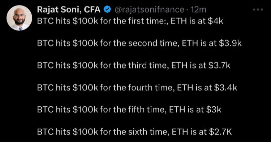Image resolution: width=271 pixels, height=142 pixels.
Task: Click the $3.7k ETH price text
Action: (x=219, y=65)
